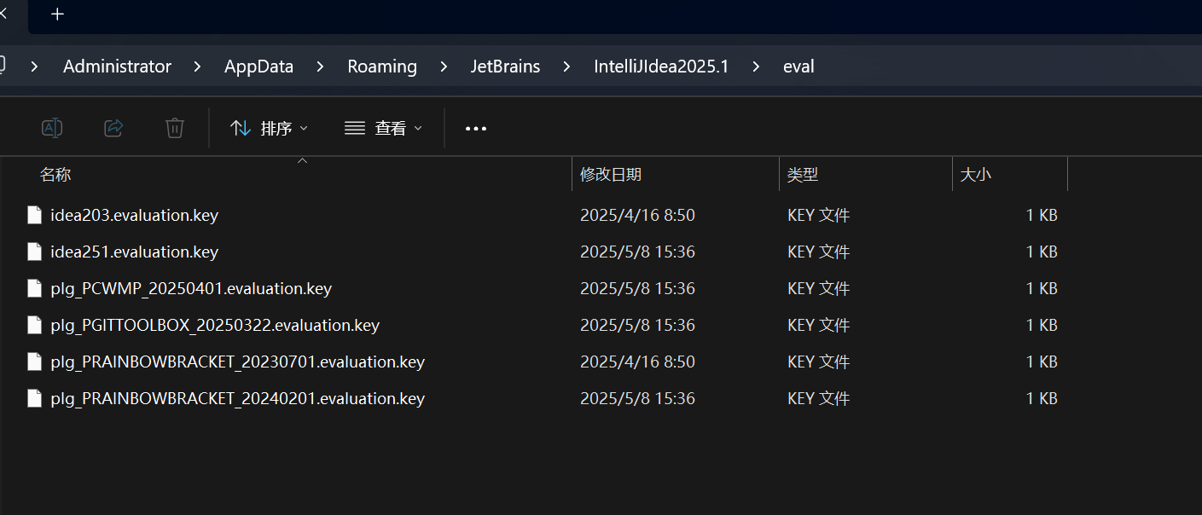The image size is (1202, 515).
Task: Click the eval breadcrumb segment
Action: [798, 67]
